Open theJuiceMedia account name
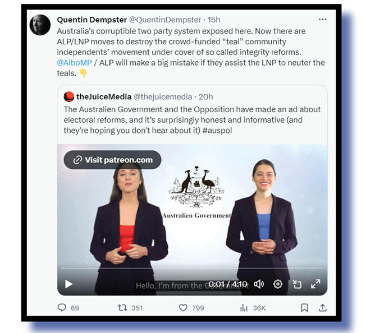Viewport: 366px width, 333px height. coord(104,97)
